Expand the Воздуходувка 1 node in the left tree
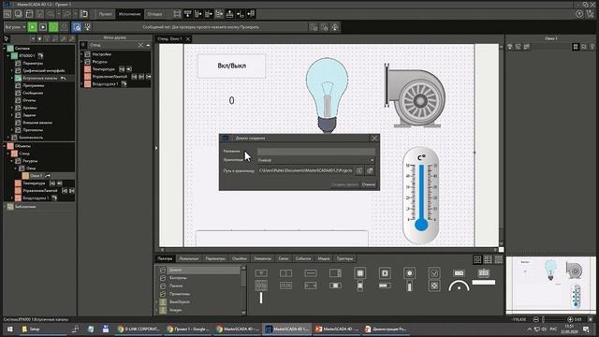599x337 pixels. 12,198
